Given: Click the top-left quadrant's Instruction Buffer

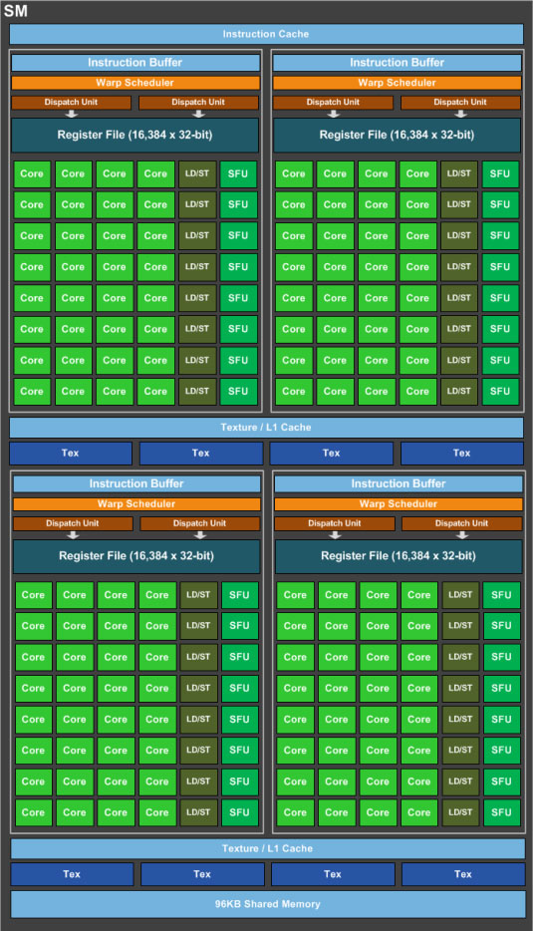Looking at the screenshot, I should 135,63.
